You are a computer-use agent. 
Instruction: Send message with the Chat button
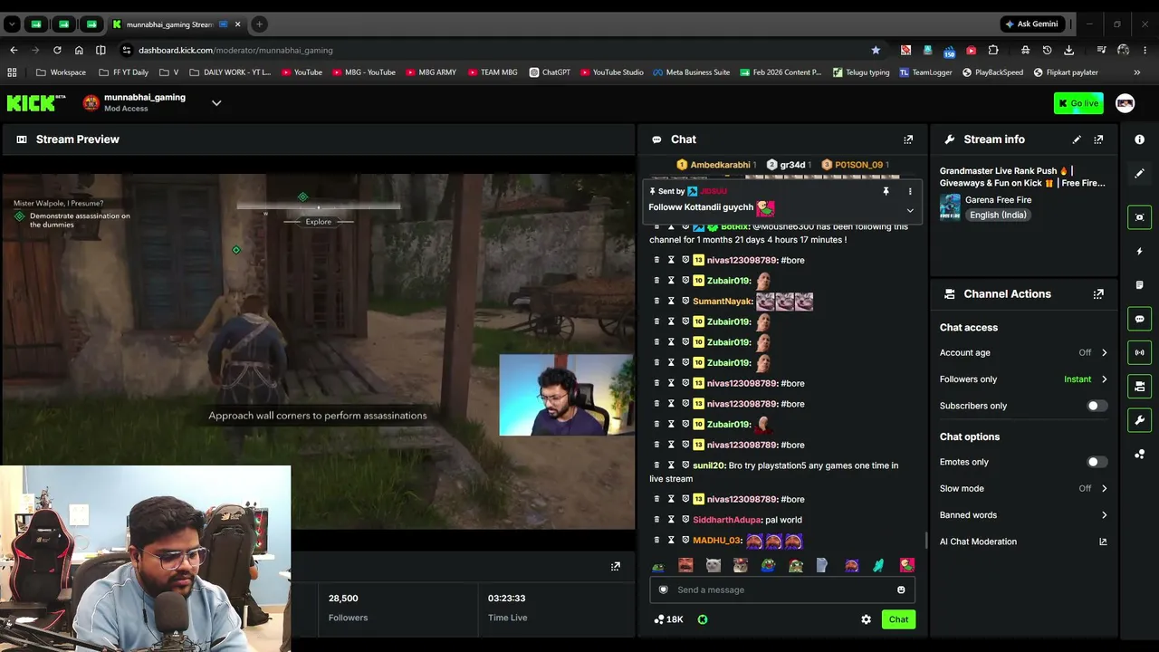pos(898,619)
